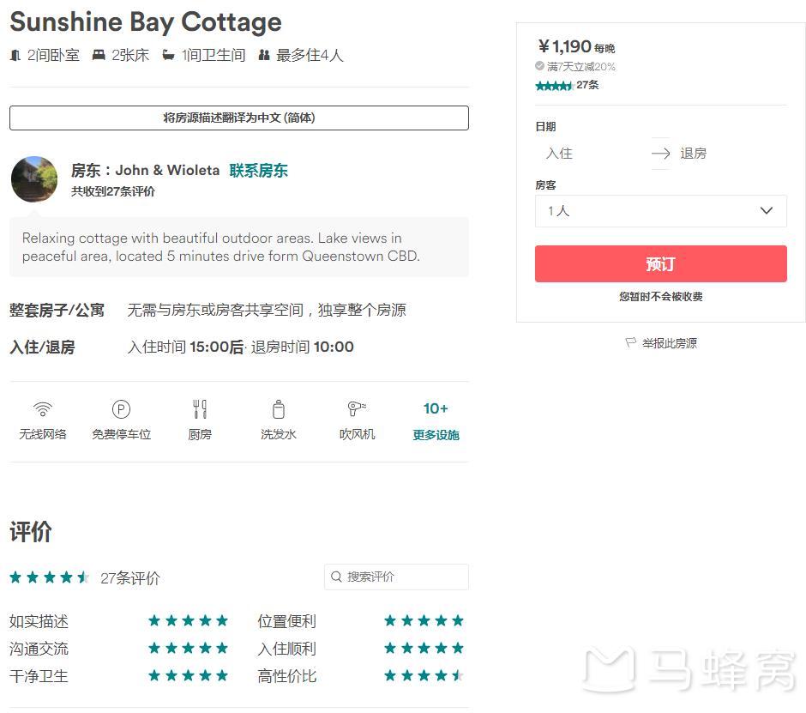Click the 27条 reviews link by price
The height and width of the screenshot is (713, 806).
[x=587, y=85]
